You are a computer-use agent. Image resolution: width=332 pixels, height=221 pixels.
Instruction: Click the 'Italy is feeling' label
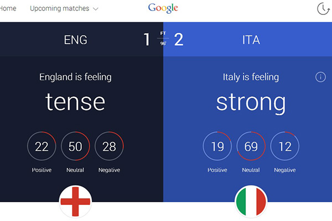click(251, 77)
